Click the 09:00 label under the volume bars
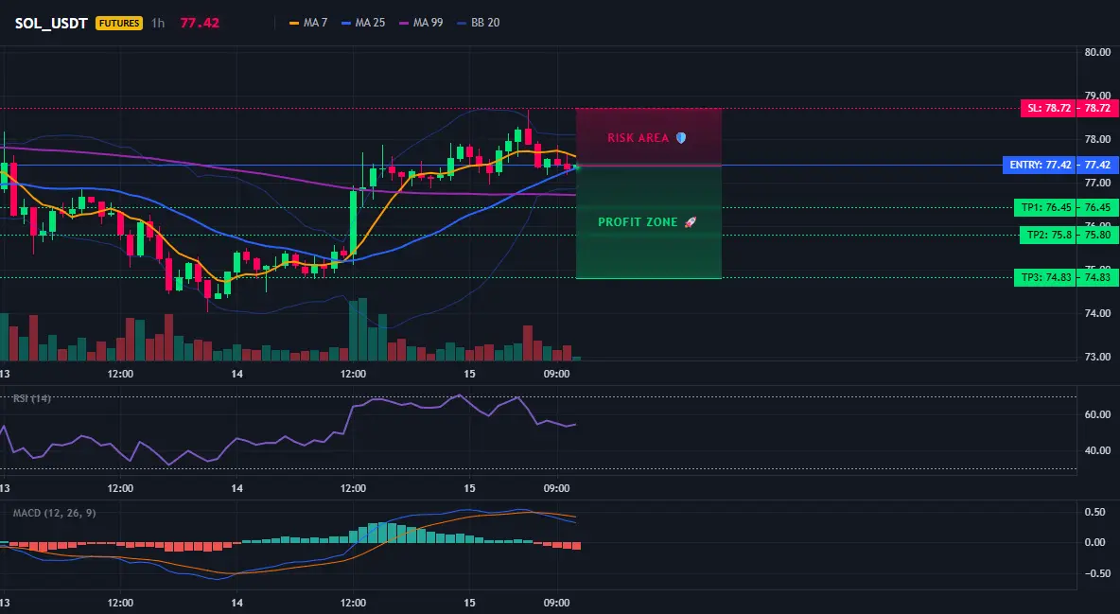Screen dimensions: 1120x614 [556, 374]
